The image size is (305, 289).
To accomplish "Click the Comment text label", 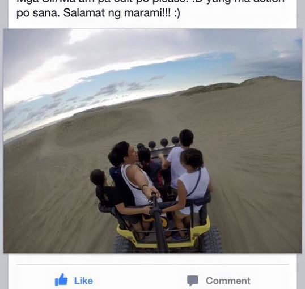I will (x=228, y=280).
